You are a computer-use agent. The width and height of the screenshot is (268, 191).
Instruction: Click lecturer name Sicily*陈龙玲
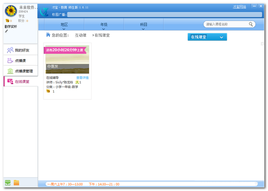(x=64, y=82)
